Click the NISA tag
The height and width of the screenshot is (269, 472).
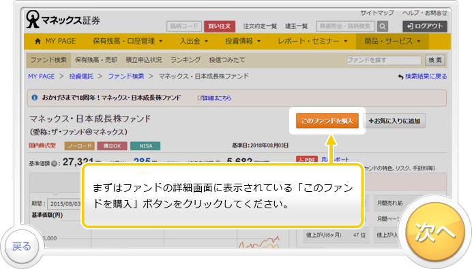click(x=145, y=146)
